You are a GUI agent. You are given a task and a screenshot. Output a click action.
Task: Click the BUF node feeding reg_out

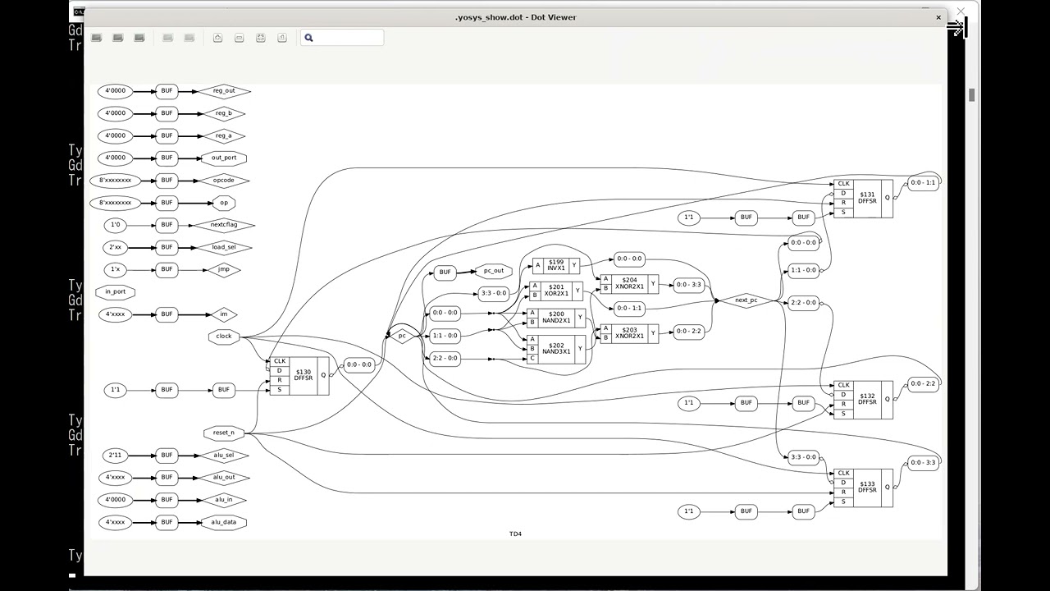coord(167,91)
